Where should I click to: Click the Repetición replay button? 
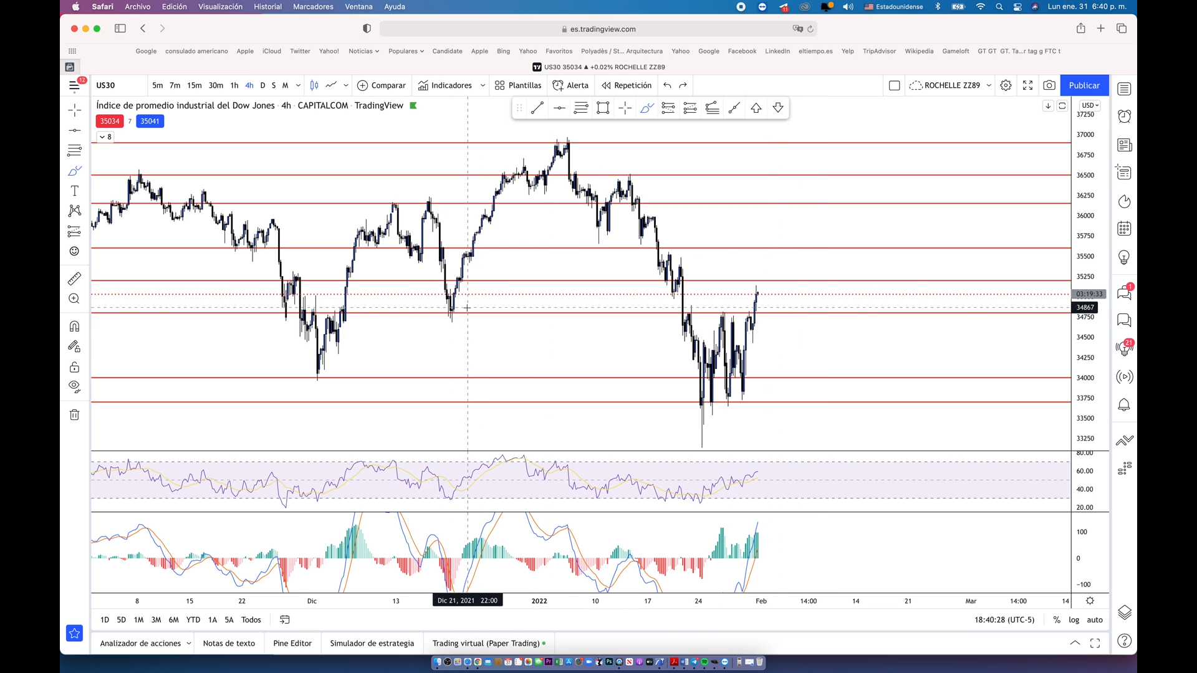[x=627, y=85]
